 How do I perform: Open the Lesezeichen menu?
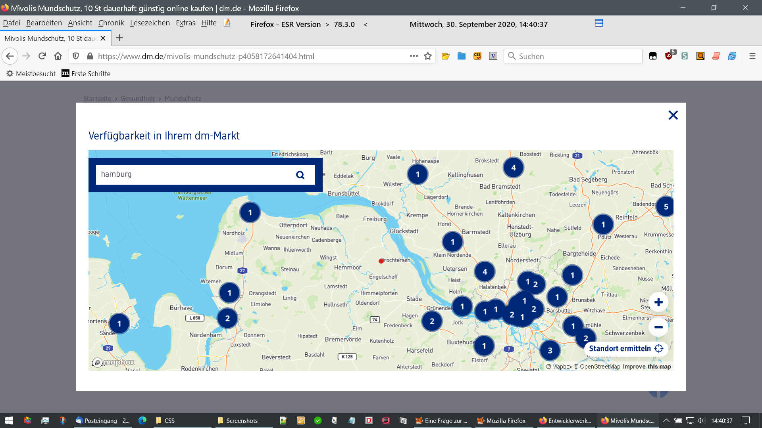tap(150, 23)
